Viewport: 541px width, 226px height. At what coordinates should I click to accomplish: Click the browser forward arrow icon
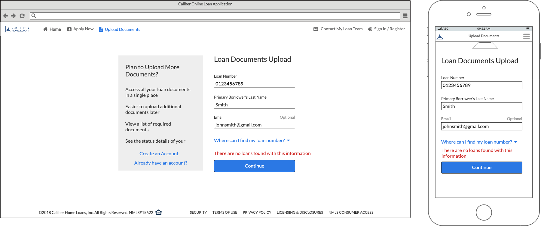(13, 16)
